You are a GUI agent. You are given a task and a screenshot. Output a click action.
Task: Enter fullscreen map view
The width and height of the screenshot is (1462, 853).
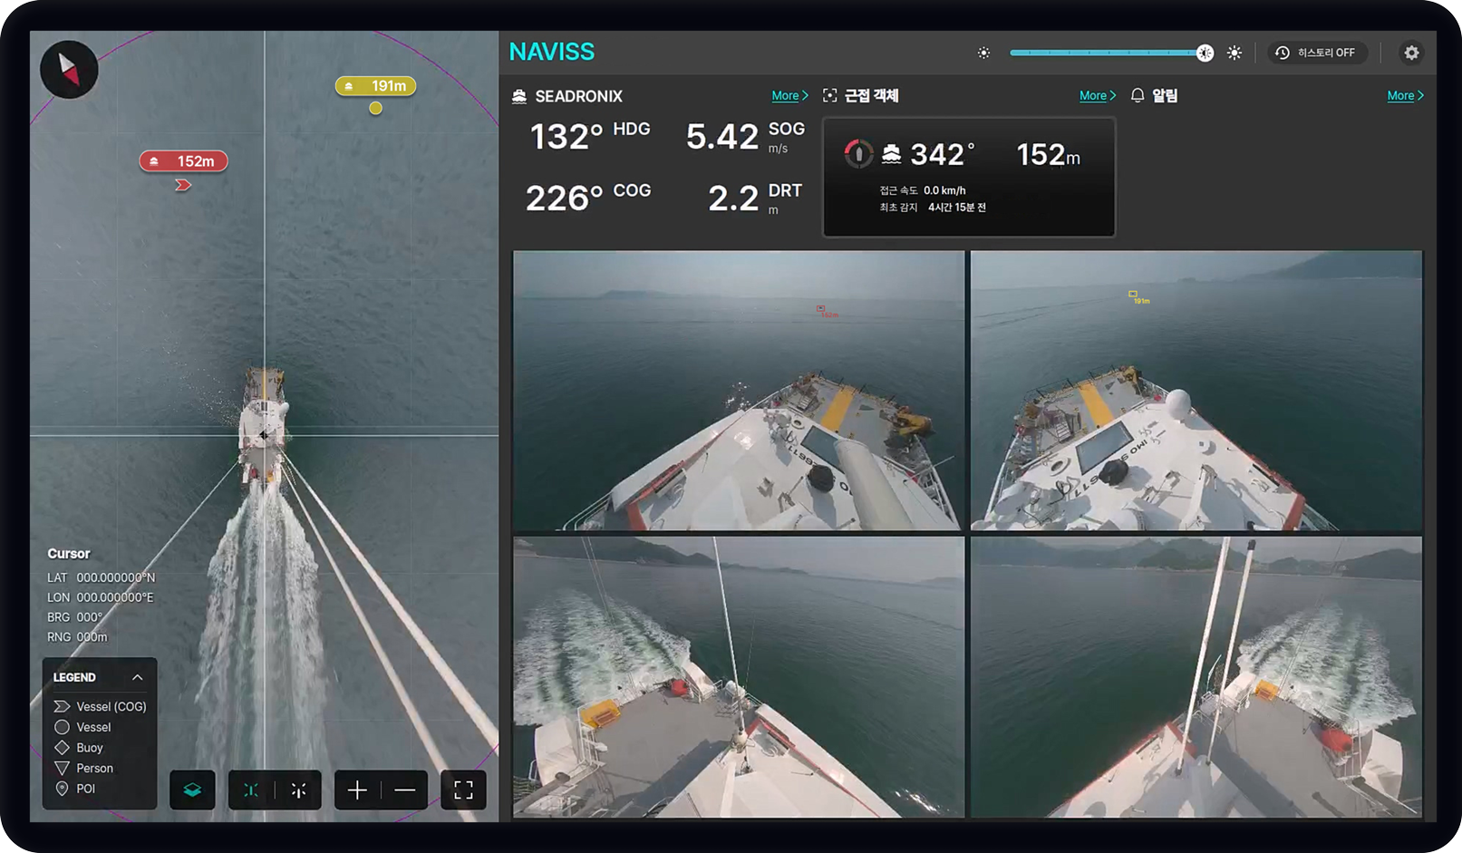pyautogui.click(x=463, y=790)
